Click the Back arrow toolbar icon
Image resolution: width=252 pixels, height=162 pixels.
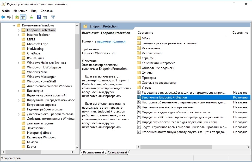coord(3,17)
